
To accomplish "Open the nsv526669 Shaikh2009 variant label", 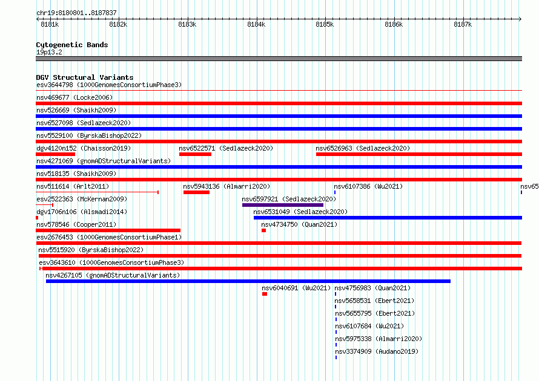I will 76,110.
